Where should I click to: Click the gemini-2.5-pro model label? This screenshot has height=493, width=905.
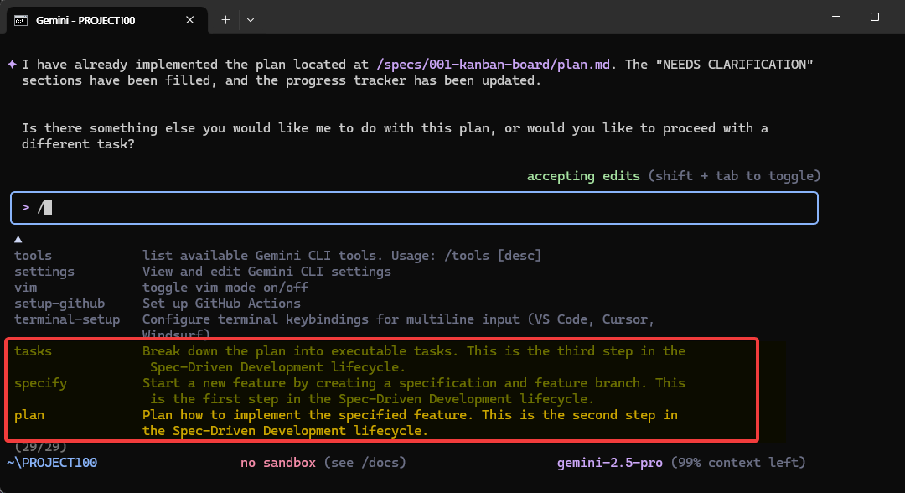click(x=609, y=463)
